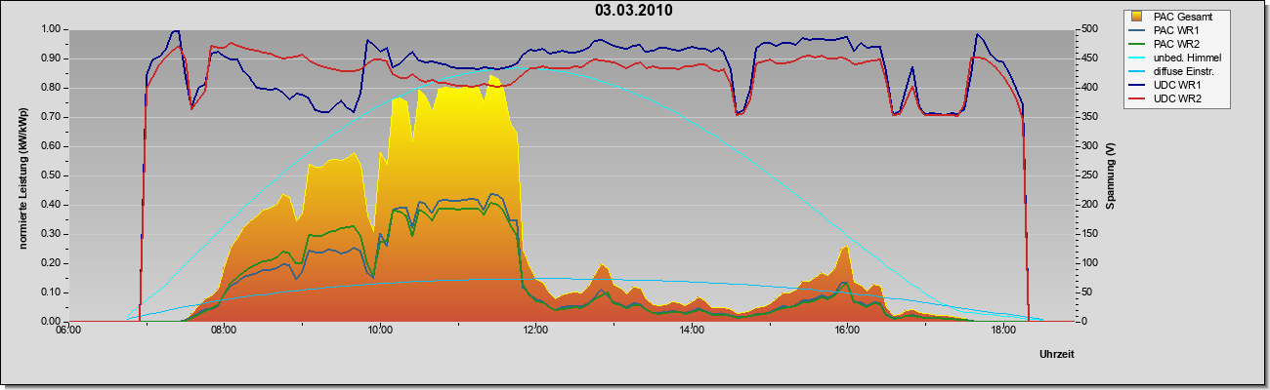The width and height of the screenshot is (1270, 390).
Task: Click the 500 voltage axis label
Action: (x=1085, y=29)
